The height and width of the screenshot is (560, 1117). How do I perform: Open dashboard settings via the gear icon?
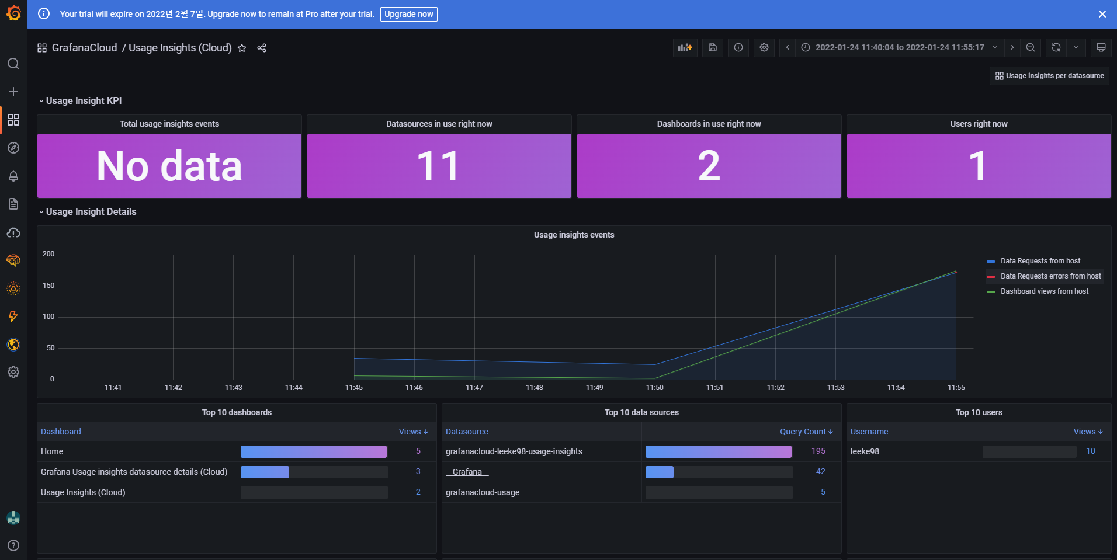tap(764, 47)
